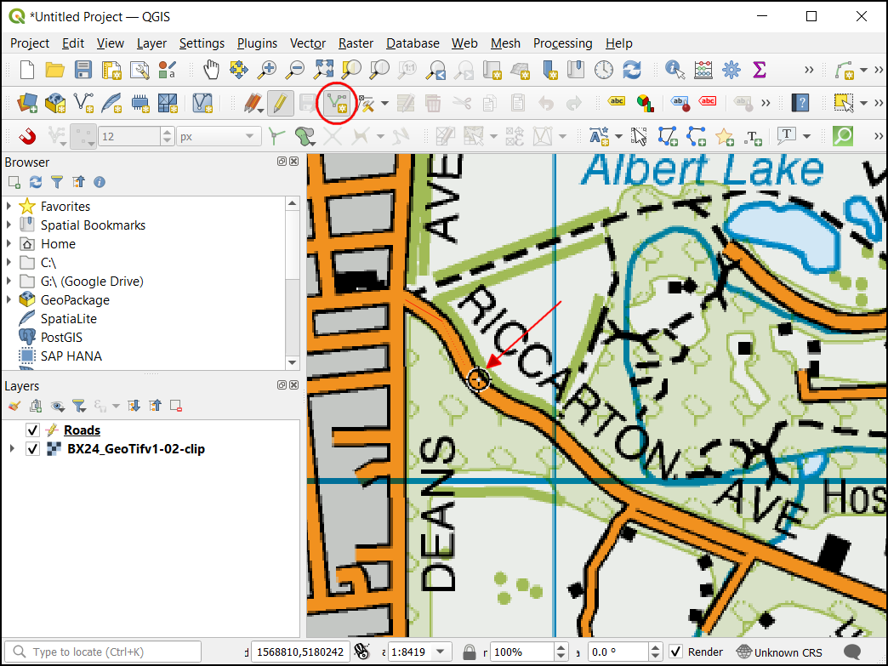The image size is (888, 666).
Task: Open the Vector menu
Action: pos(307,43)
